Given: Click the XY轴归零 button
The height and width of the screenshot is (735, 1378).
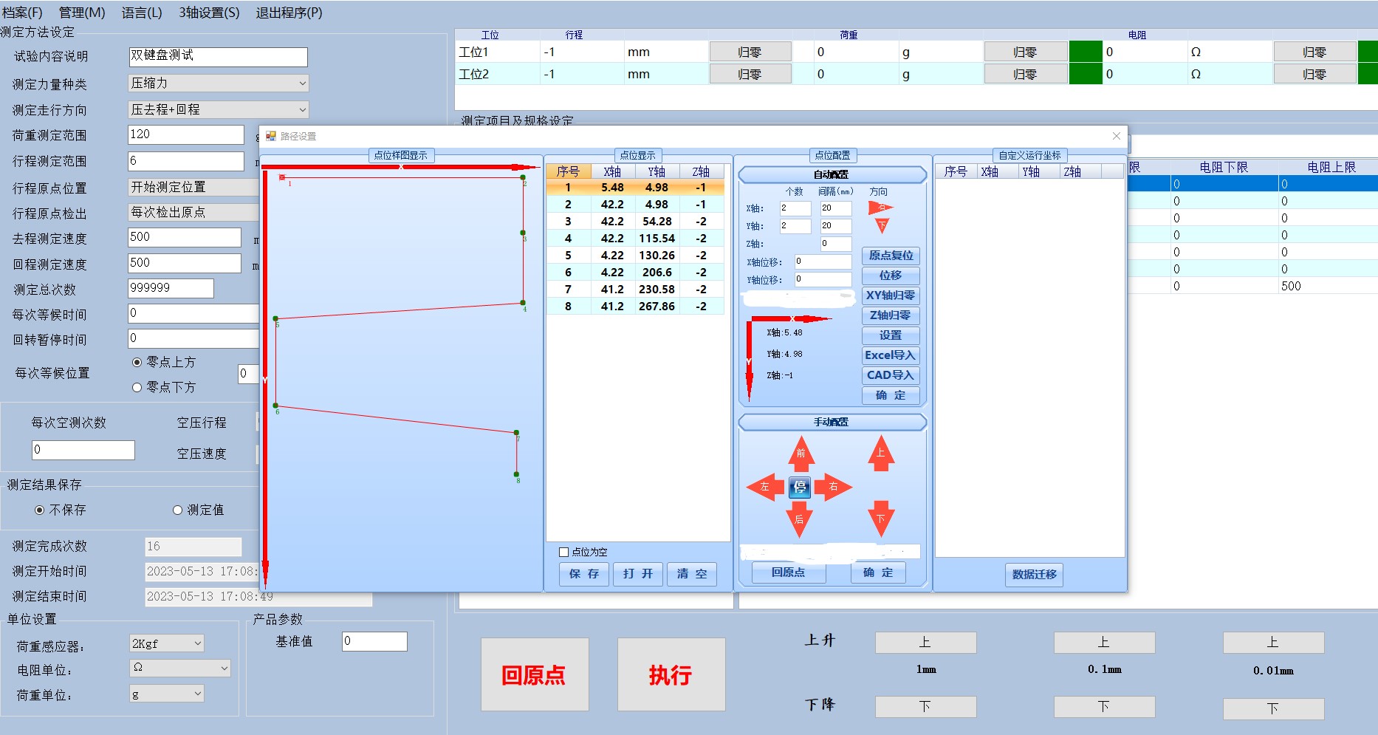Looking at the screenshot, I should coord(891,295).
